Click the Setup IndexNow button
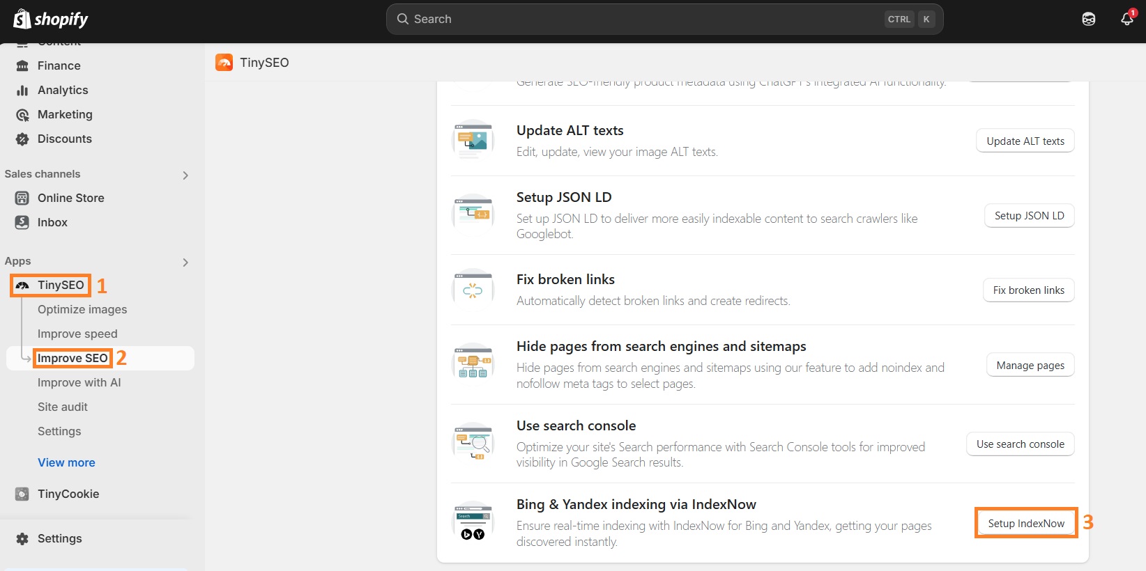This screenshot has width=1146, height=571. coord(1026,523)
